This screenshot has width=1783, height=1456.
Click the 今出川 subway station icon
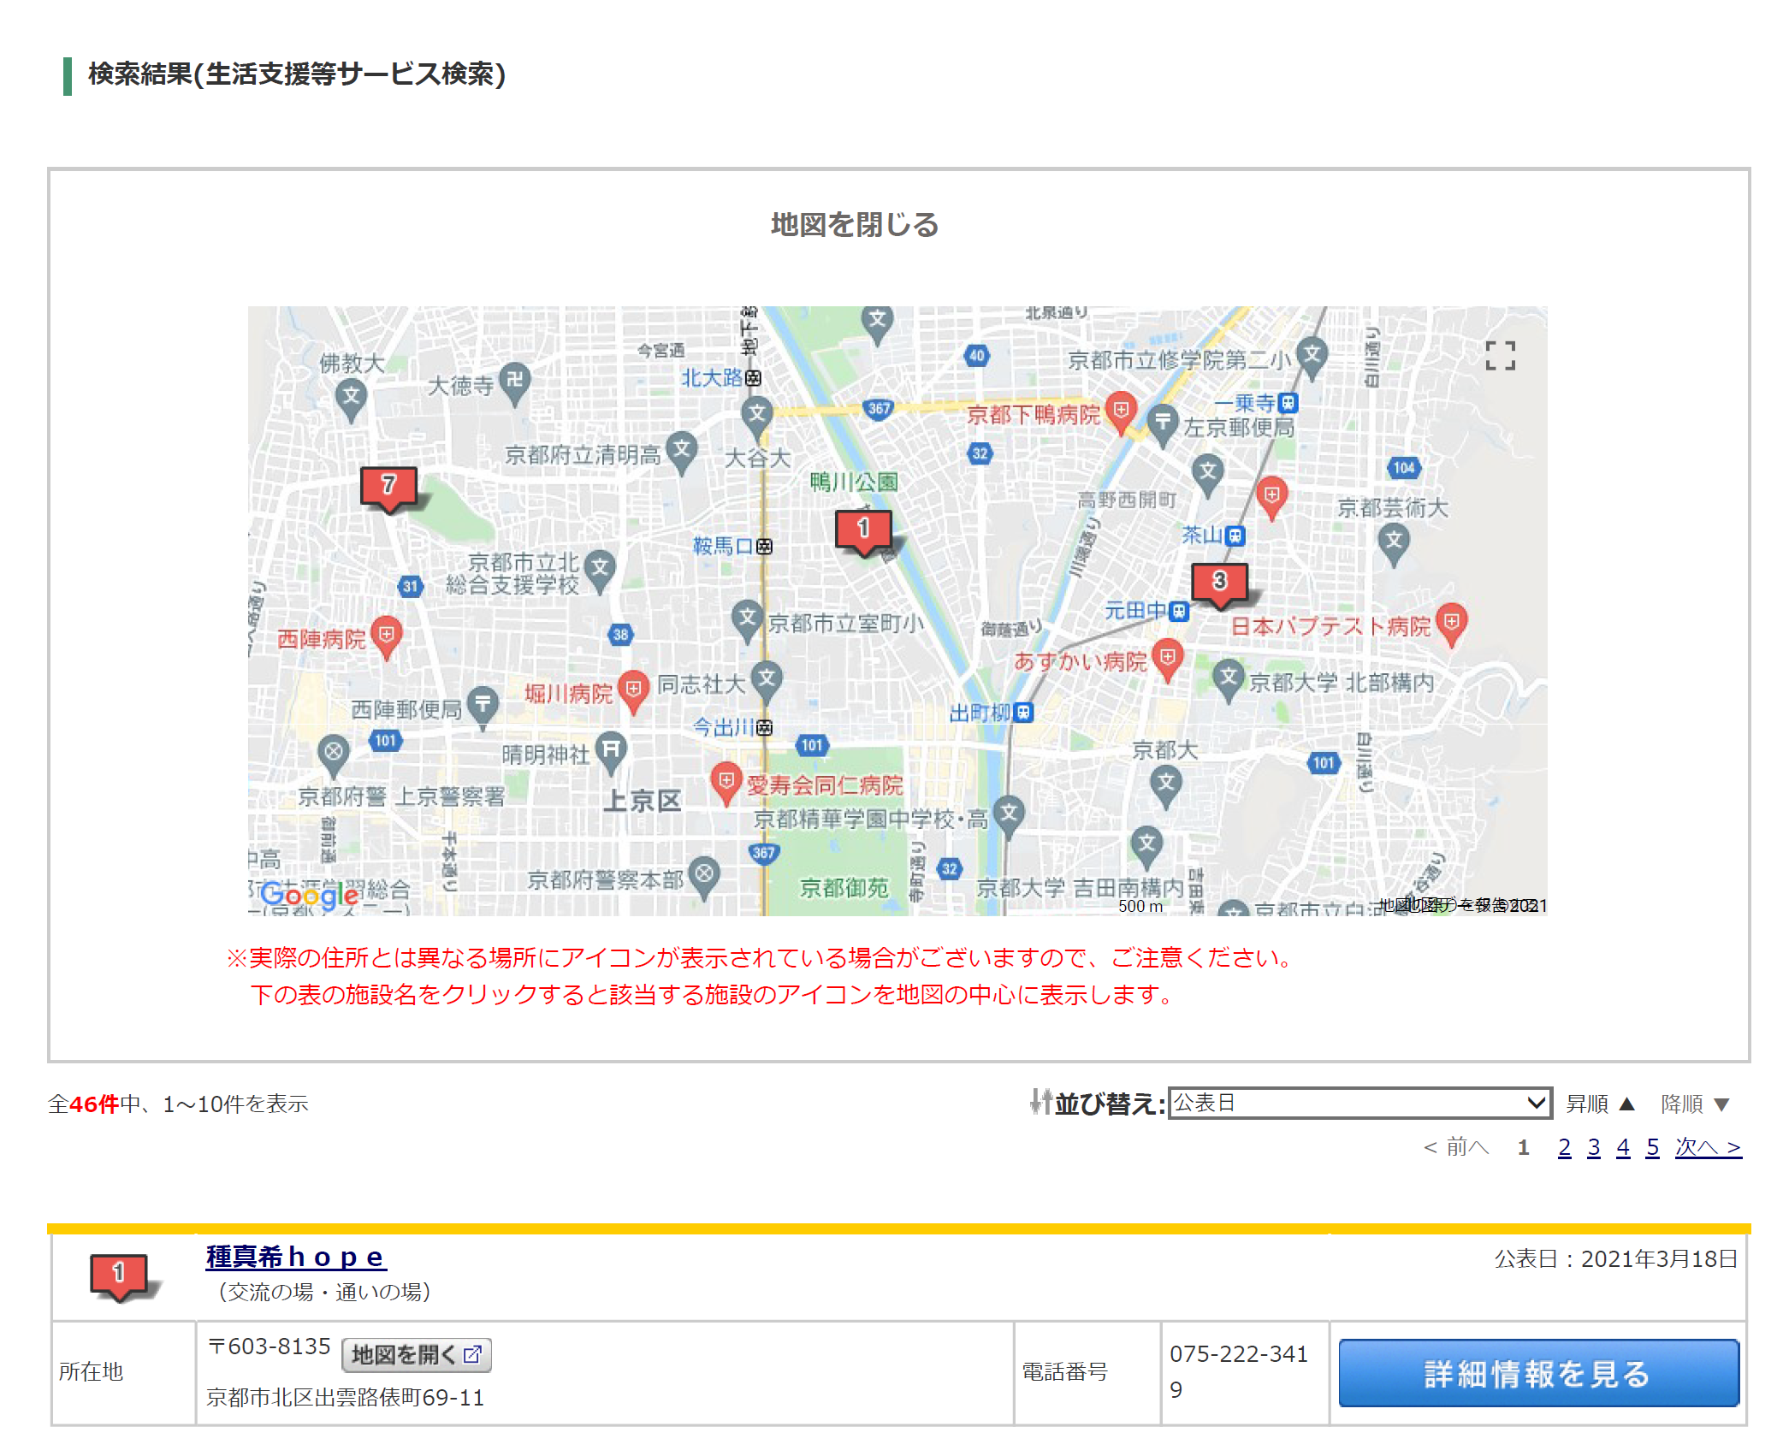765,728
